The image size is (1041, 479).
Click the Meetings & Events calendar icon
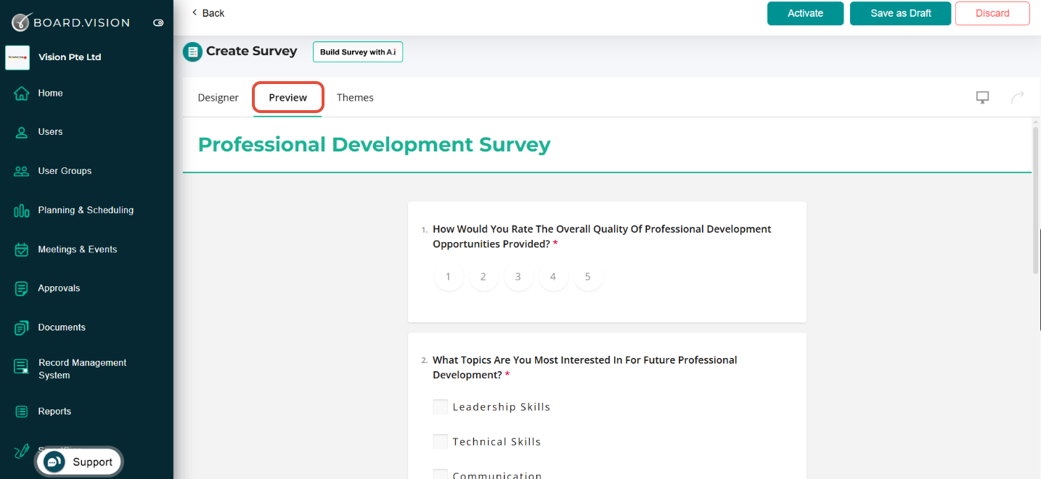tap(22, 249)
